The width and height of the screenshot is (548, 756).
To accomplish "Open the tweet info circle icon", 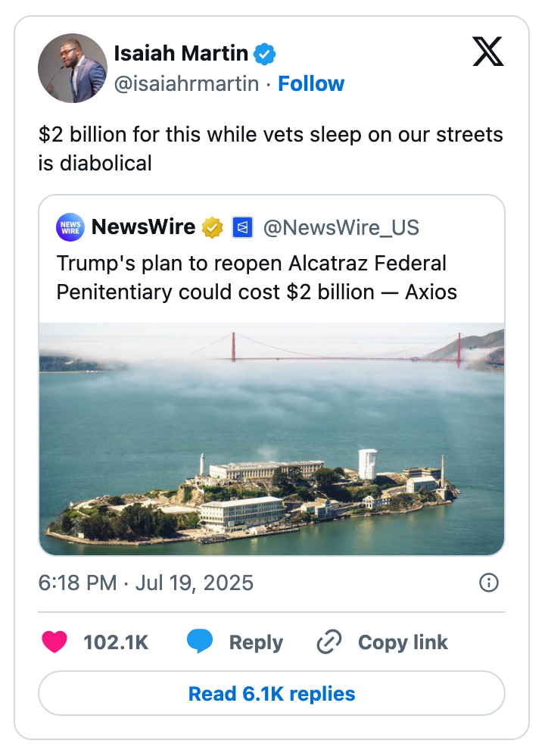I will pyautogui.click(x=489, y=583).
